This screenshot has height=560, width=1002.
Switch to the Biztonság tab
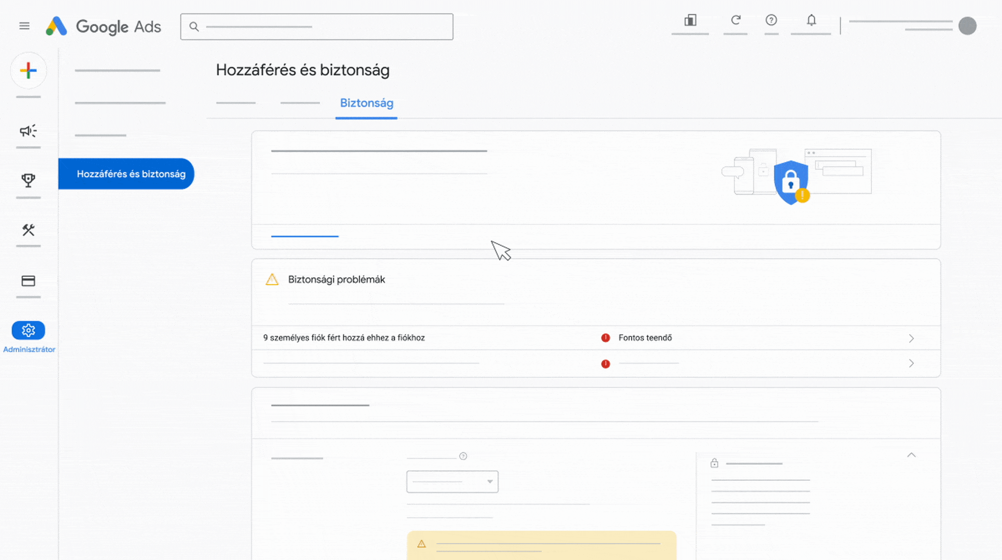(x=366, y=103)
